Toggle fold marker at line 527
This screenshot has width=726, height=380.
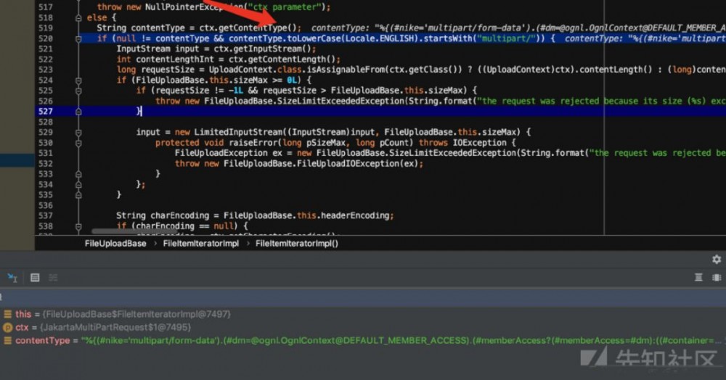(78, 112)
